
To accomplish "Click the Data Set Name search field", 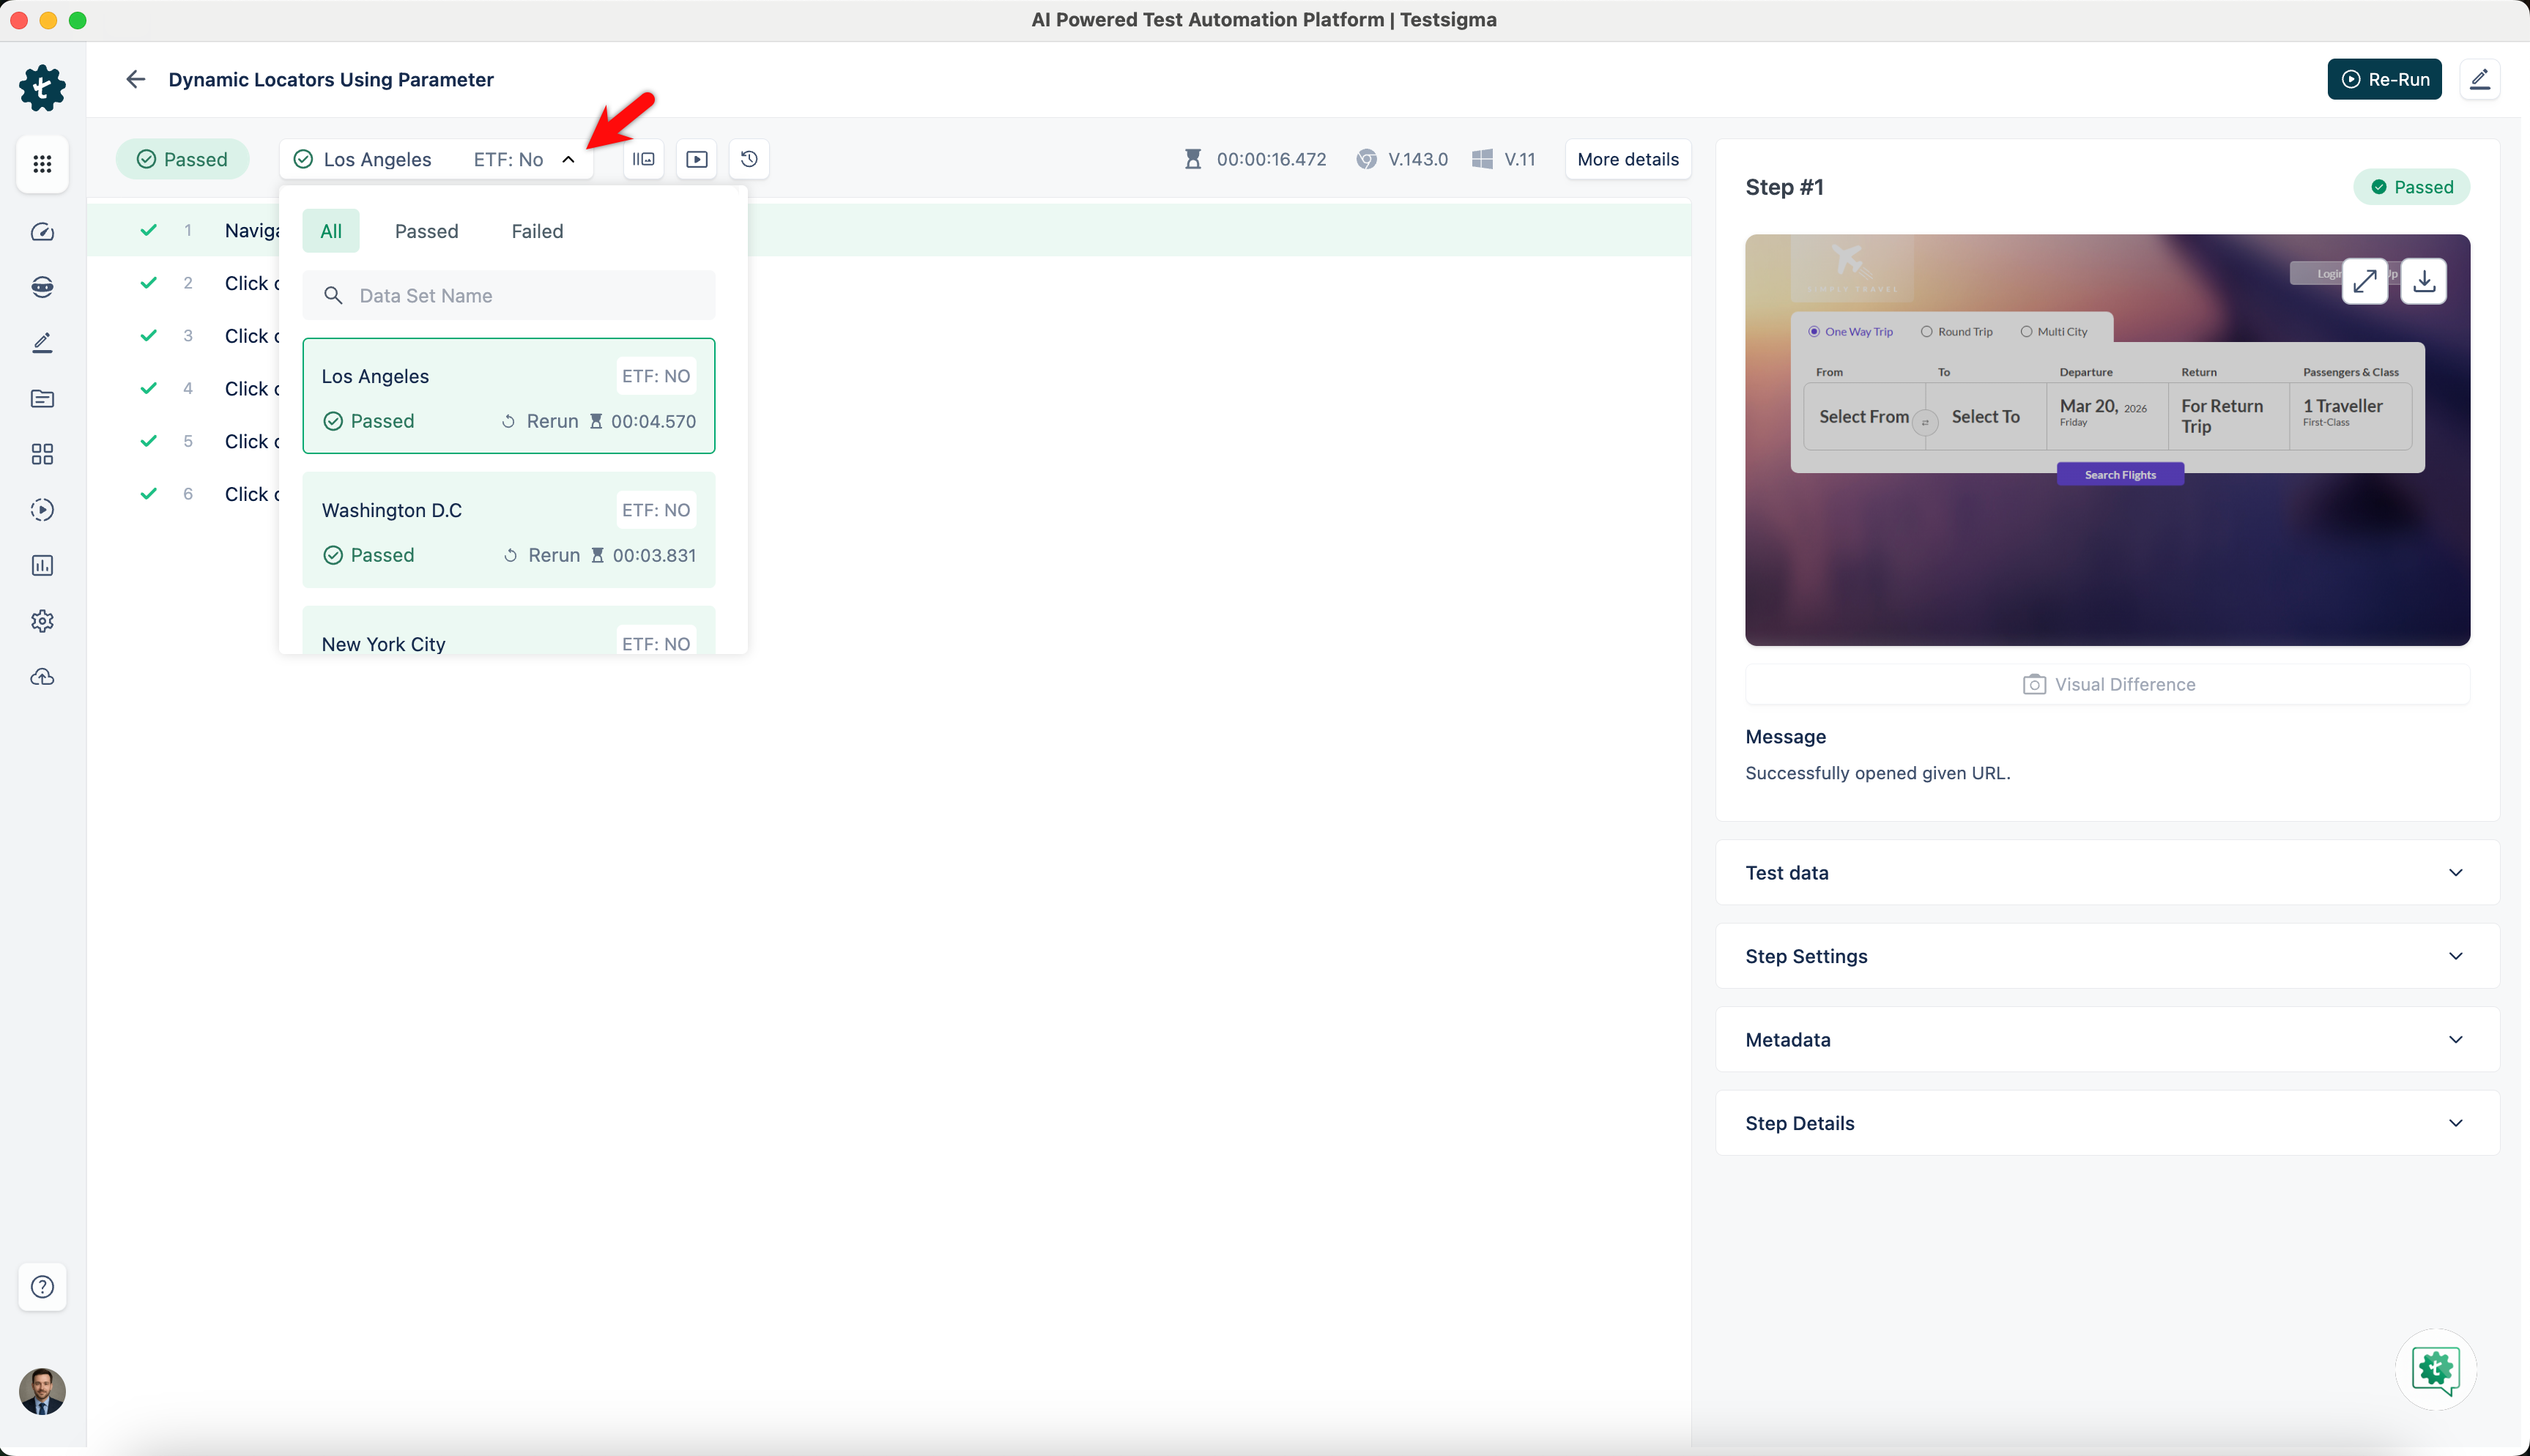I will coord(508,295).
